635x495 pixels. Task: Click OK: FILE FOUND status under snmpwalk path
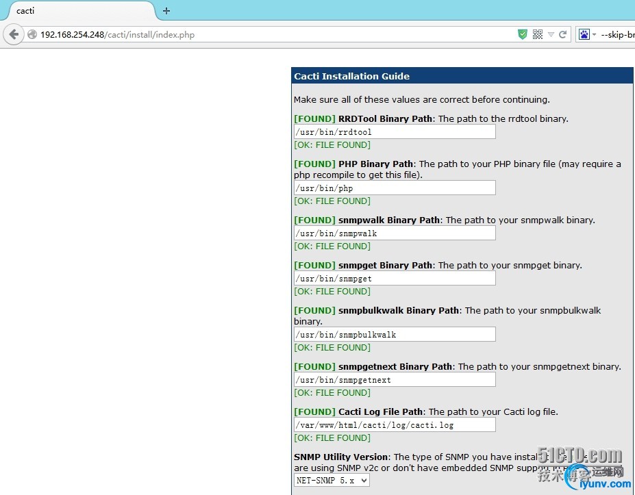click(332, 246)
